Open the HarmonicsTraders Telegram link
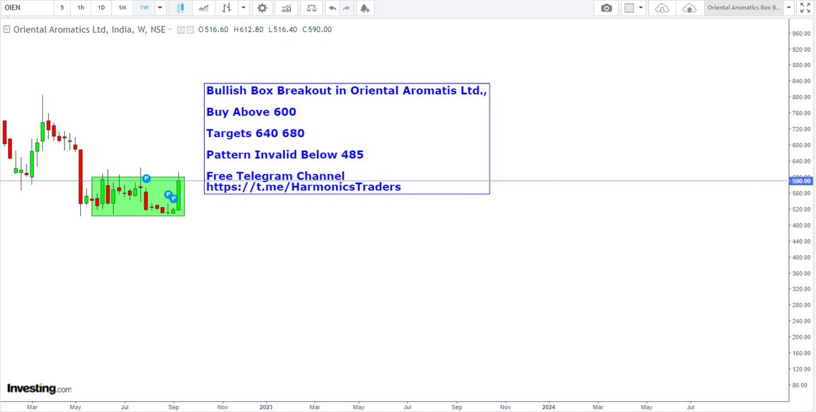This screenshot has height=412, width=816. click(x=305, y=187)
